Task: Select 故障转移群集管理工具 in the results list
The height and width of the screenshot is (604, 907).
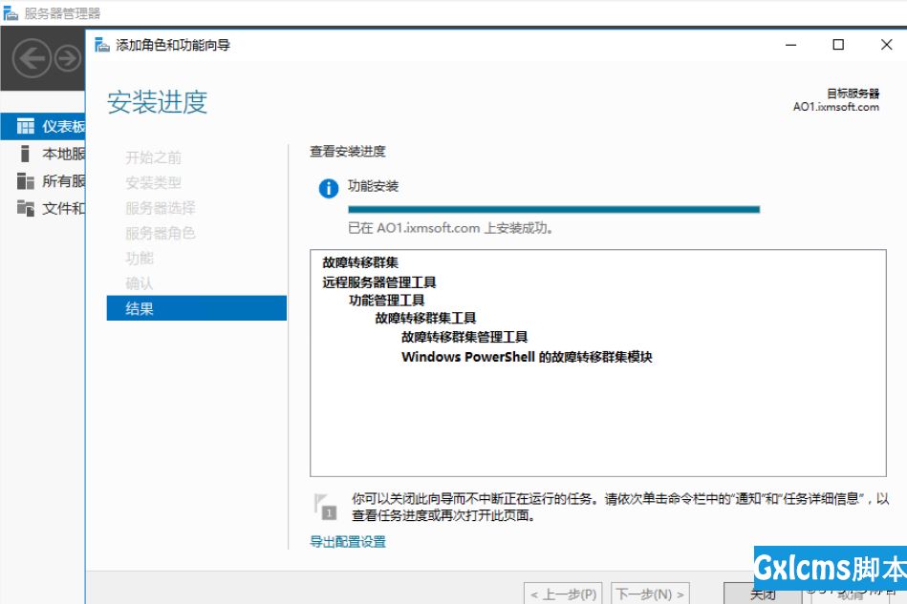Action: [464, 337]
